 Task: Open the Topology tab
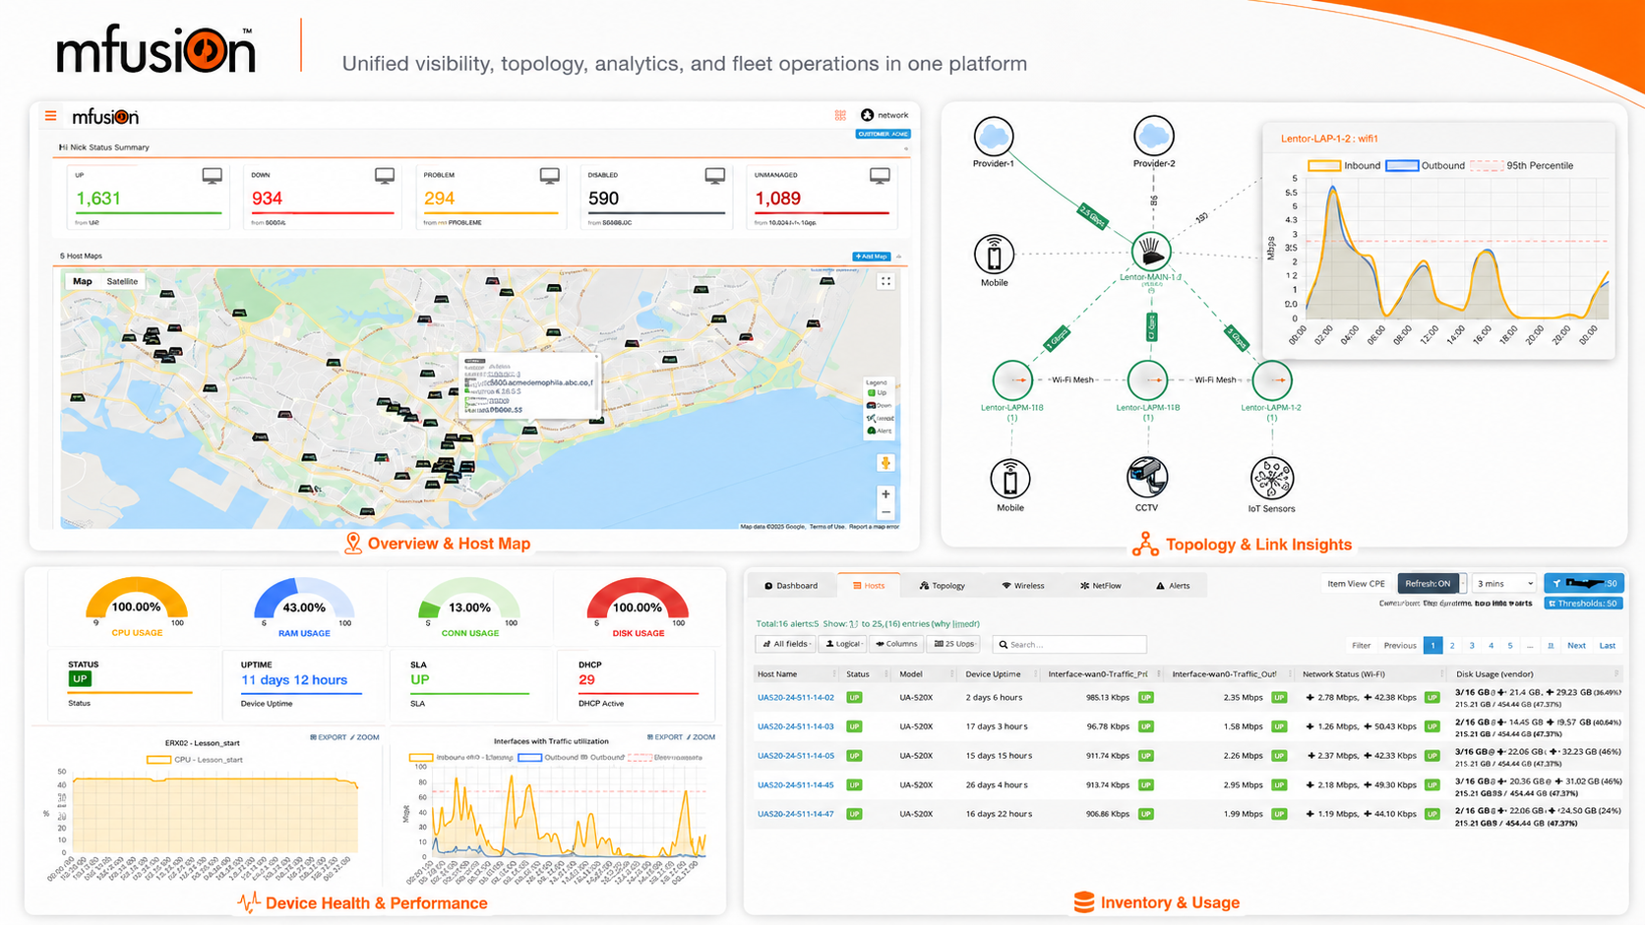point(943,586)
